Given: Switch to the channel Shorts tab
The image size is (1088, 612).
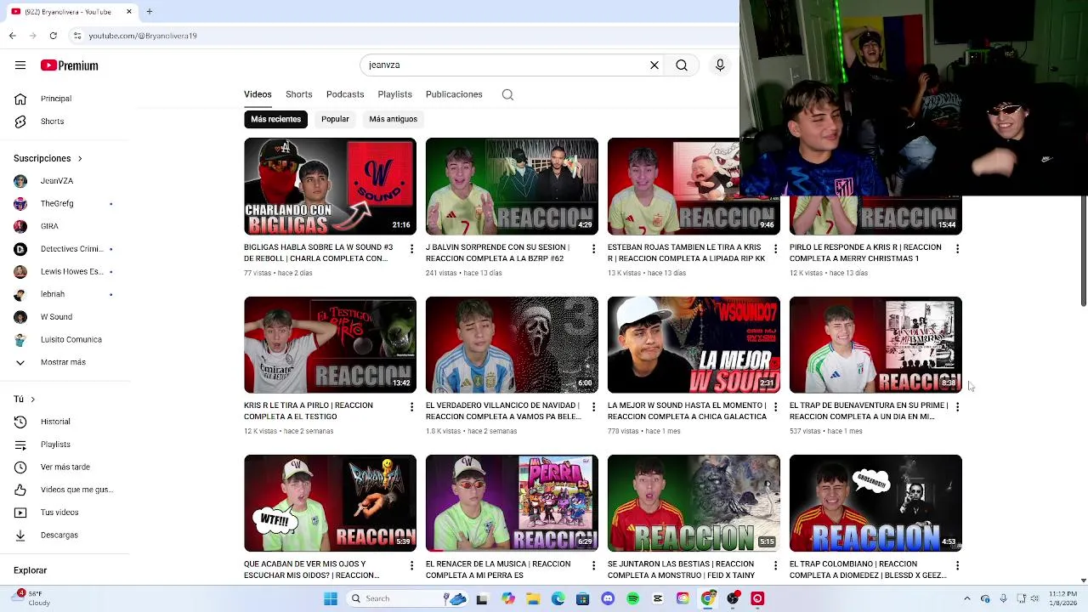Looking at the screenshot, I should (299, 94).
